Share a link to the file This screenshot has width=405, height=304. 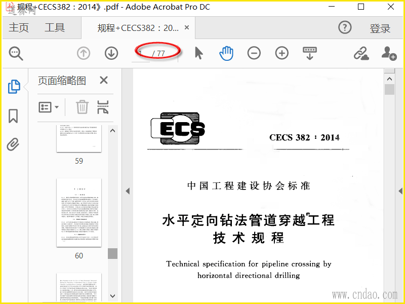361,54
